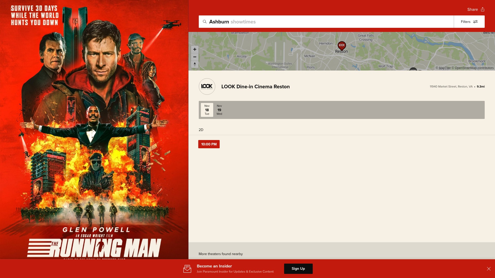Click the Great Falls Crossing map label
This screenshot has width=495, height=278.
point(366,38)
